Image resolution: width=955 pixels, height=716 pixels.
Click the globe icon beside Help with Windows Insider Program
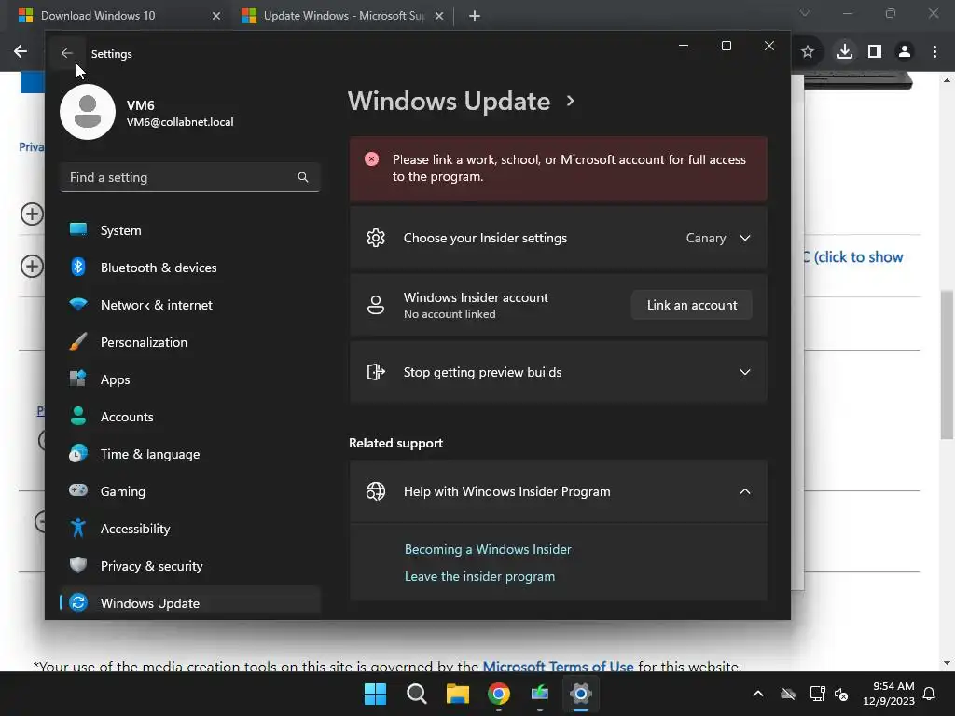[x=376, y=491]
